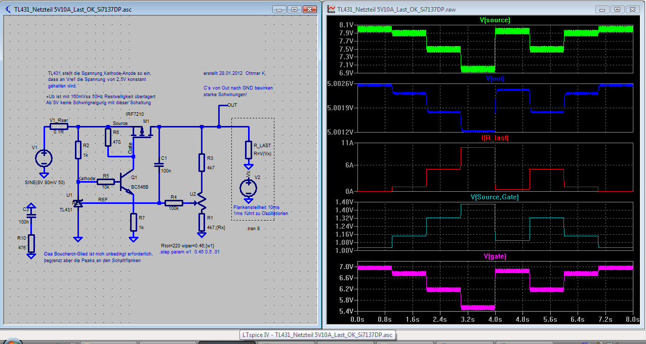Image resolution: width=646 pixels, height=344 pixels.
Task: Click the 'REF' net label
Action: [x=103, y=199]
